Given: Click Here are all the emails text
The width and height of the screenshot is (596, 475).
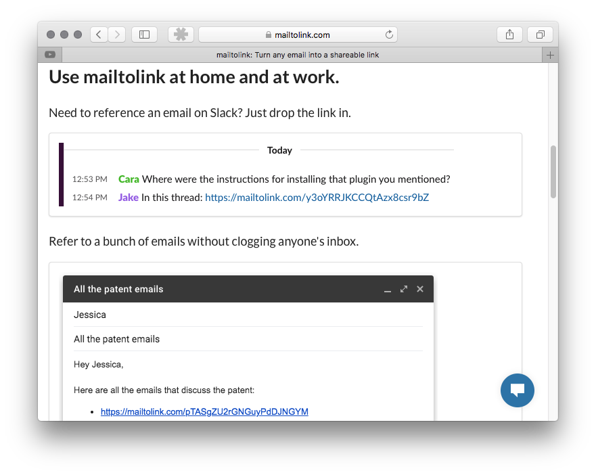Looking at the screenshot, I should pos(164,390).
